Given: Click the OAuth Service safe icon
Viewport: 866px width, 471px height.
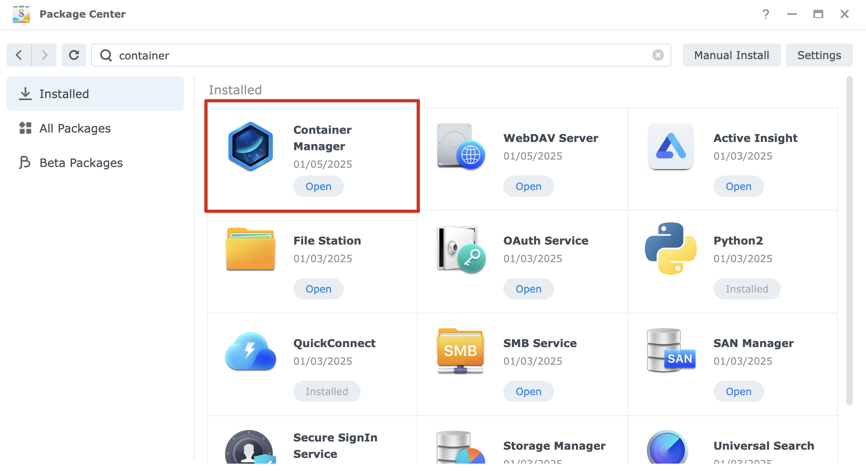Looking at the screenshot, I should click(461, 249).
